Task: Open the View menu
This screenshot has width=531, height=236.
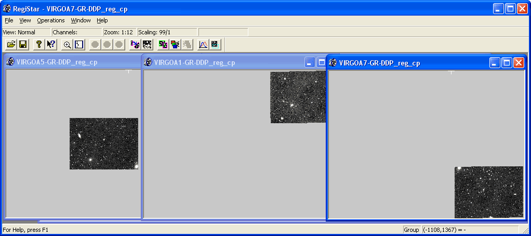Action: [x=25, y=20]
